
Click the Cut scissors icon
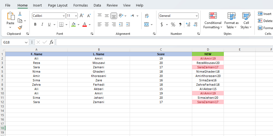pos(20,14)
